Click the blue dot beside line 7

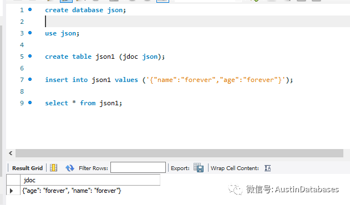click(30, 79)
